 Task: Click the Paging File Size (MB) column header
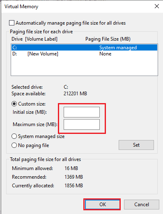(x=108, y=39)
